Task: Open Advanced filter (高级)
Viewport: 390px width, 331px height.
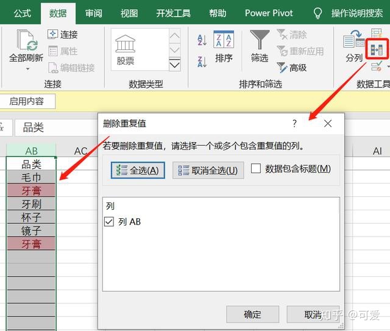Action: click(x=292, y=68)
